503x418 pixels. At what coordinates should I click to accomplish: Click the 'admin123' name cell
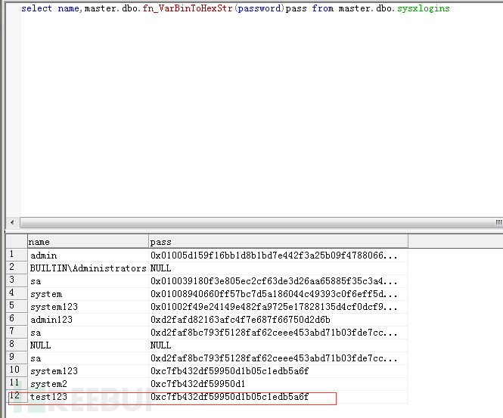pyautogui.click(x=51, y=320)
